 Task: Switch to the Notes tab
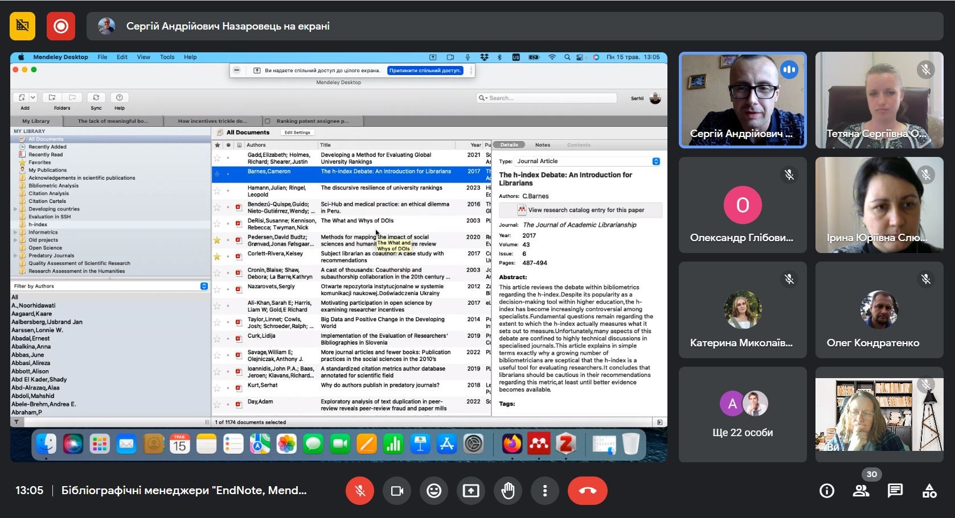pos(542,145)
